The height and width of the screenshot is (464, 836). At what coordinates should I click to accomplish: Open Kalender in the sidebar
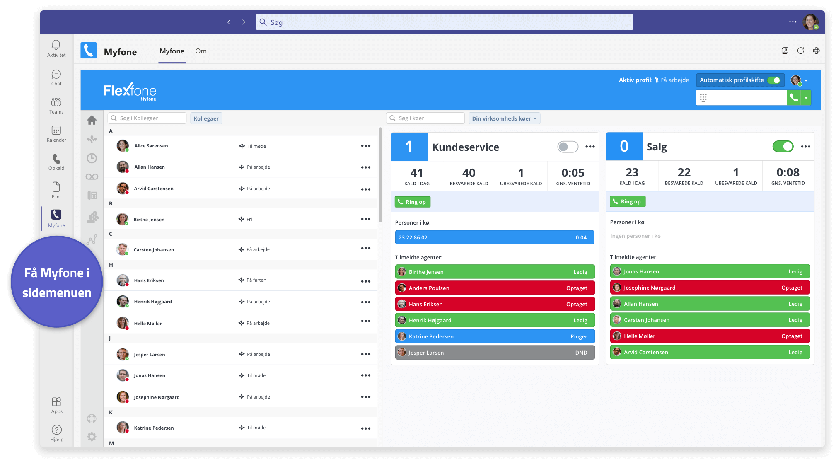click(x=56, y=134)
